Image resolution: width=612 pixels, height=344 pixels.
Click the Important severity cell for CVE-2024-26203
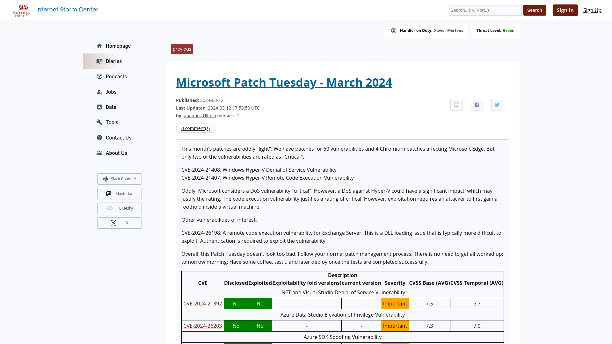[x=395, y=326]
